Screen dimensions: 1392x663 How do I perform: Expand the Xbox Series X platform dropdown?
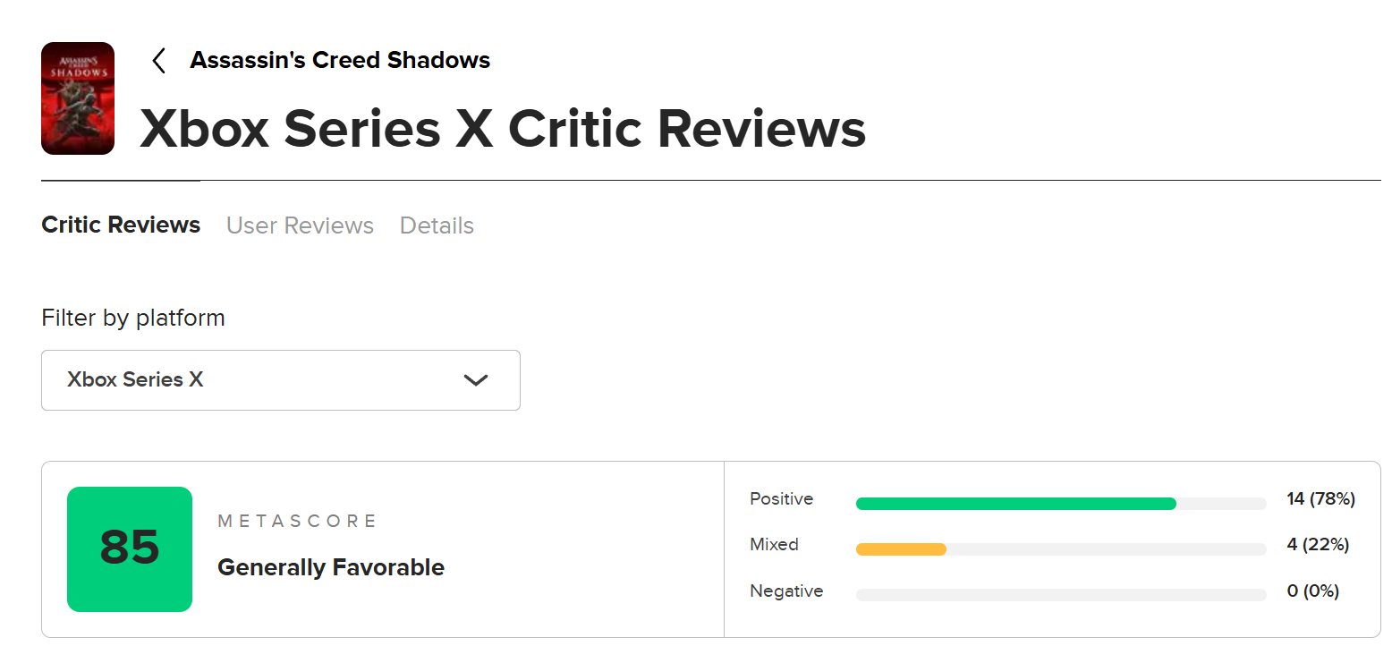click(x=281, y=380)
